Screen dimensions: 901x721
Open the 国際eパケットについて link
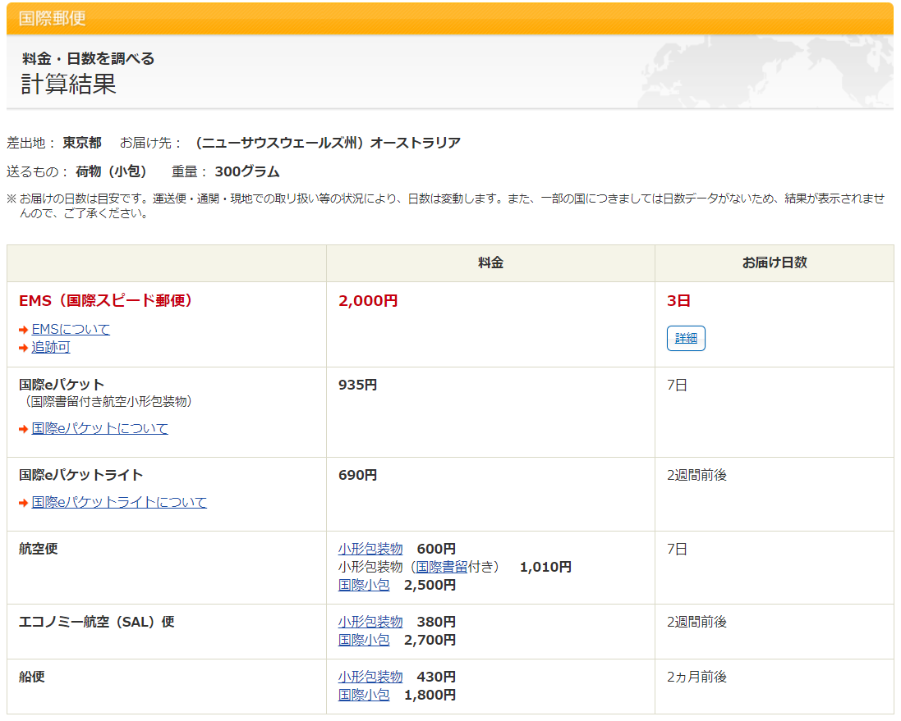[99, 429]
